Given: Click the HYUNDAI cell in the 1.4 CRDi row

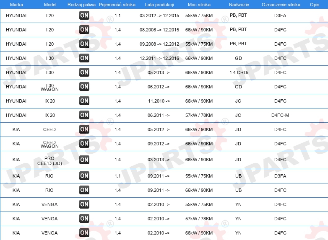Looking at the screenshot, I should click(16, 72).
